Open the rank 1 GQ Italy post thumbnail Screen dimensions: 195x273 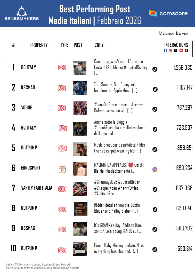[x=79, y=68]
